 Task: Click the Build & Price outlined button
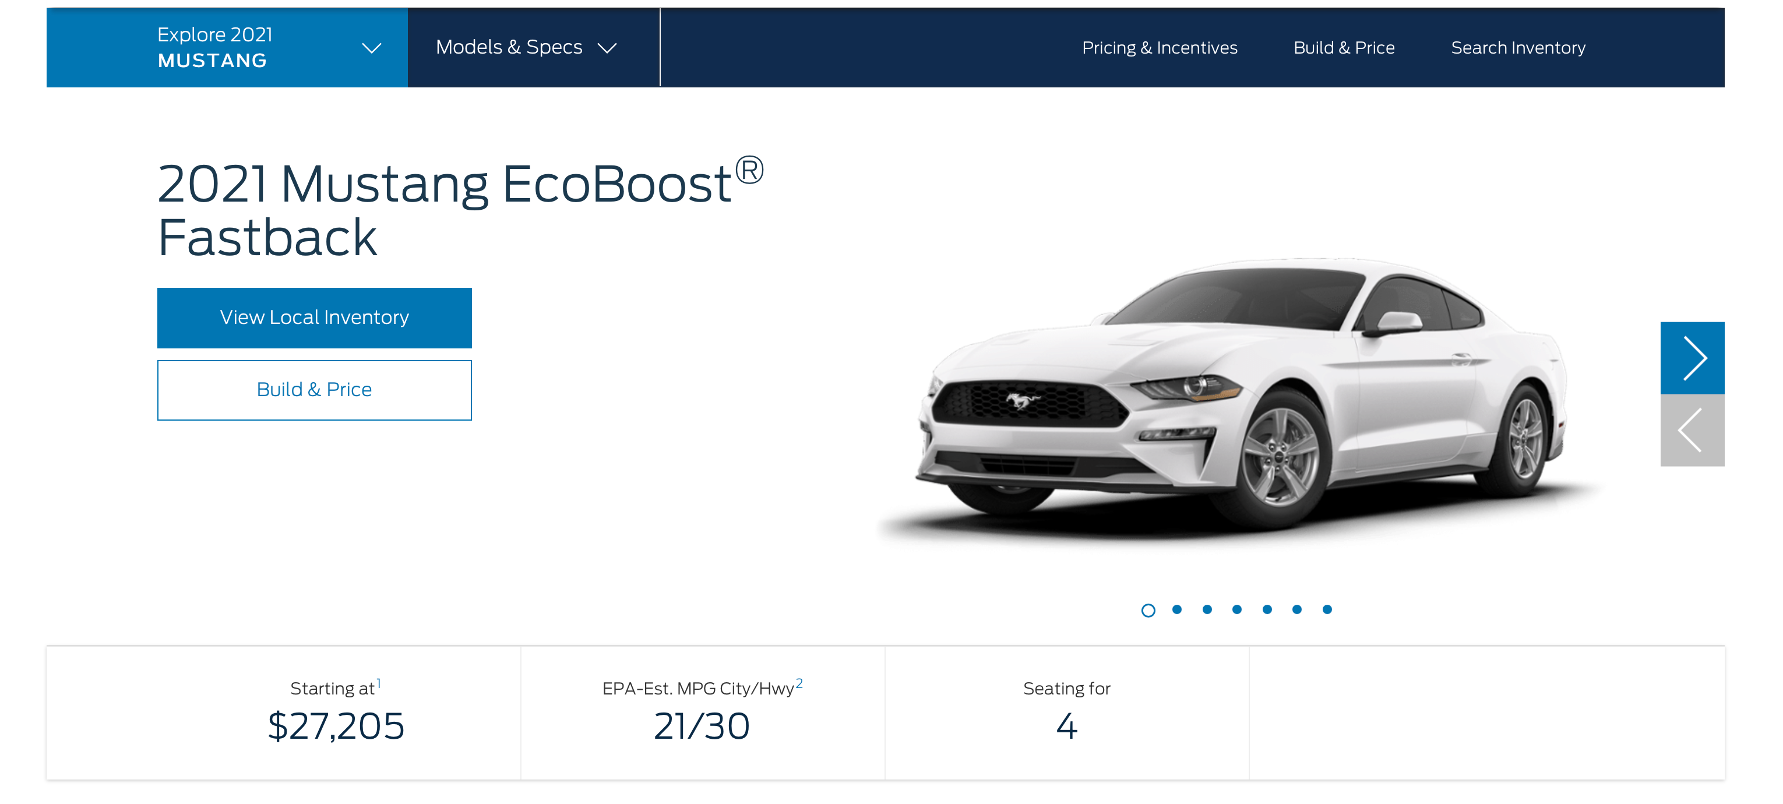[x=314, y=390]
